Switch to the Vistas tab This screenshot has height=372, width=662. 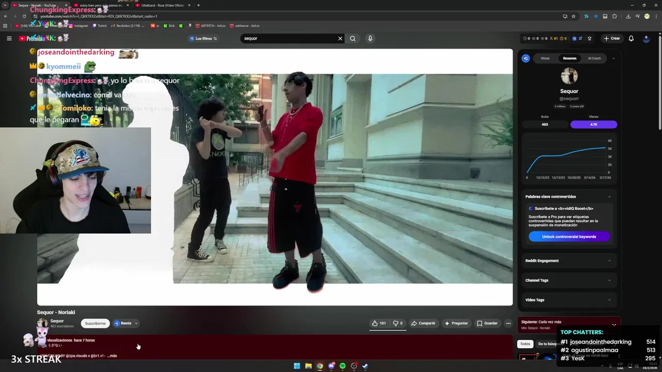pyautogui.click(x=545, y=58)
